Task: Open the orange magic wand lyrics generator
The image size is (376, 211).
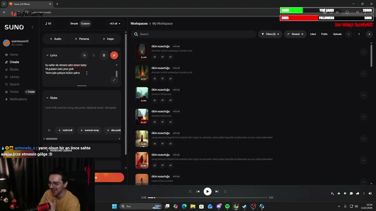Action: tap(114, 55)
